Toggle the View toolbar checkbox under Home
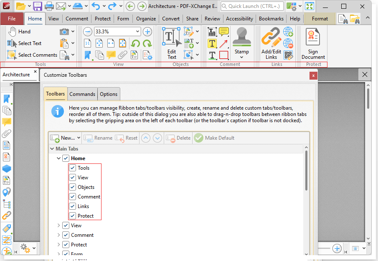 pyautogui.click(x=73, y=177)
